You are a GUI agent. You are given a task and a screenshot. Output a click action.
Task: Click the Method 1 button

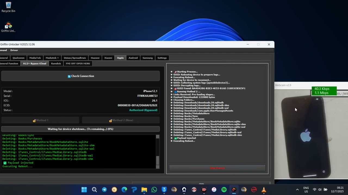point(40,120)
